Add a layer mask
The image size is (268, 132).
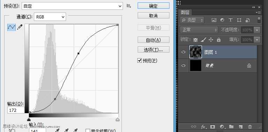click(212, 126)
